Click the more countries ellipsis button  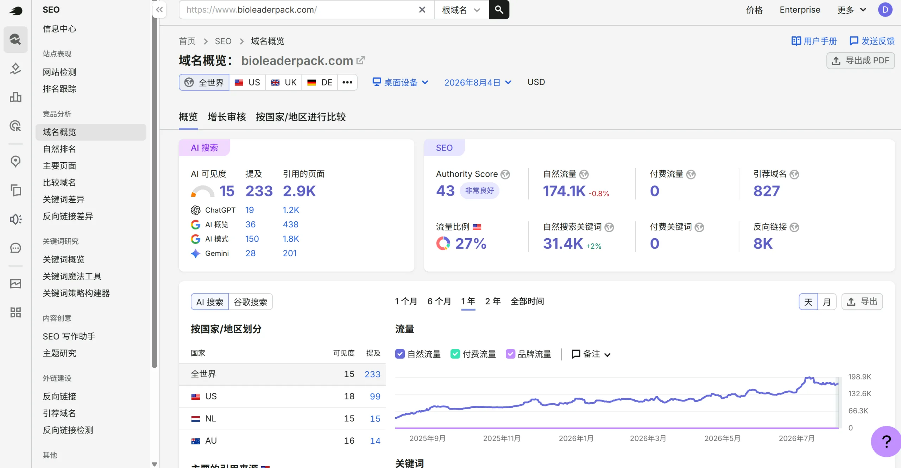coord(347,82)
